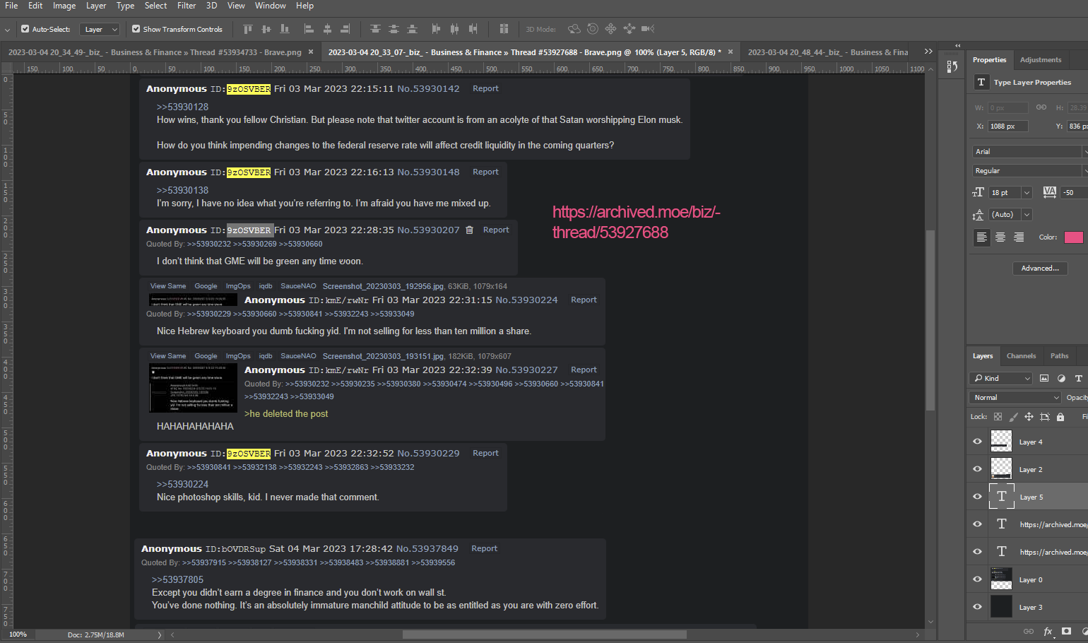
Task: Lock transparent pixels in Layers panel
Action: pyautogui.click(x=998, y=417)
